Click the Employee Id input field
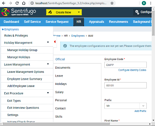Screen dimensions: 155x126 (x=125, y=85)
